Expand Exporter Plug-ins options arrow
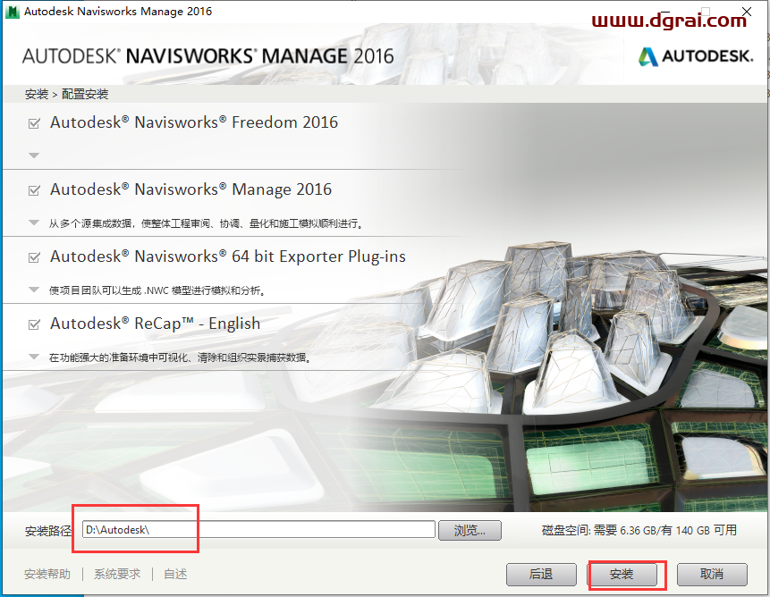Screen dimensions: 770x597 tap(34, 290)
